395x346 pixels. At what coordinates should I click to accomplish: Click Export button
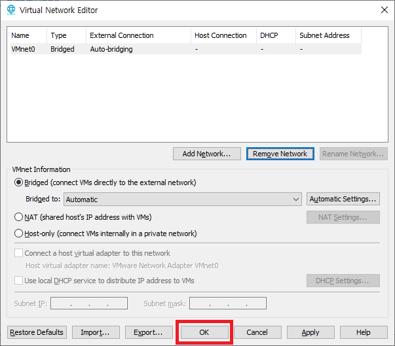point(149,332)
